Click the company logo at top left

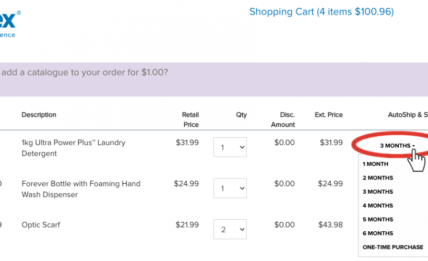pos(9,22)
